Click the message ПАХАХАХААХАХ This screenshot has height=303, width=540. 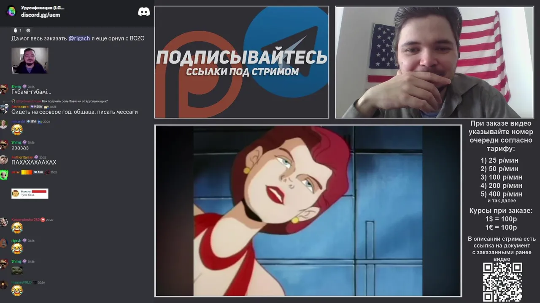34,162
